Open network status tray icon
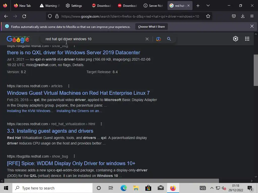Viewport: 258px width, 193px height. pyautogui.click(x=218, y=188)
